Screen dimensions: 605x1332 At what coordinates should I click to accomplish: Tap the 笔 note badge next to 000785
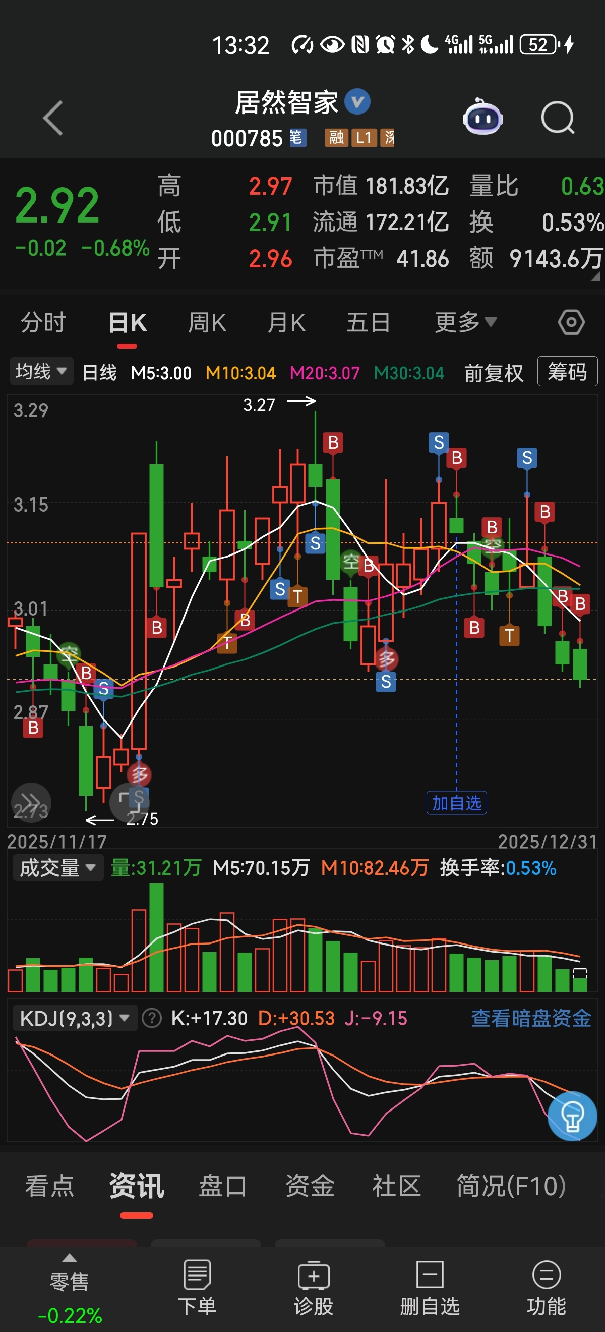(297, 138)
